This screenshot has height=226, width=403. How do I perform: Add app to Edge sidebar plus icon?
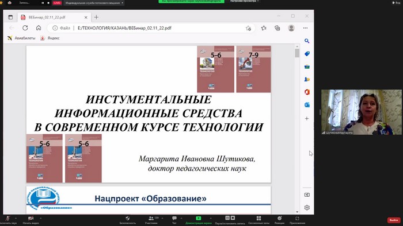pos(307,119)
